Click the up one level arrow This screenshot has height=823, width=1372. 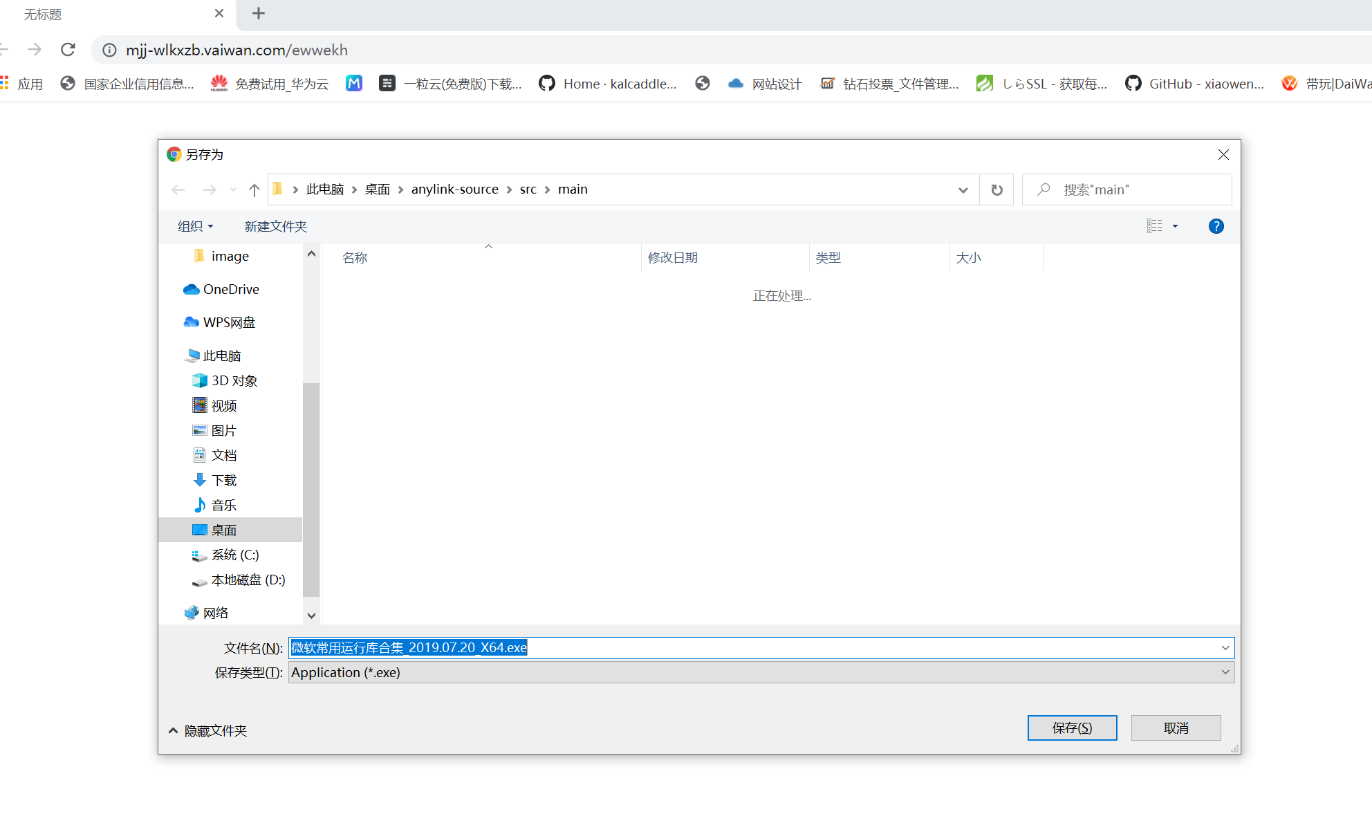click(254, 189)
